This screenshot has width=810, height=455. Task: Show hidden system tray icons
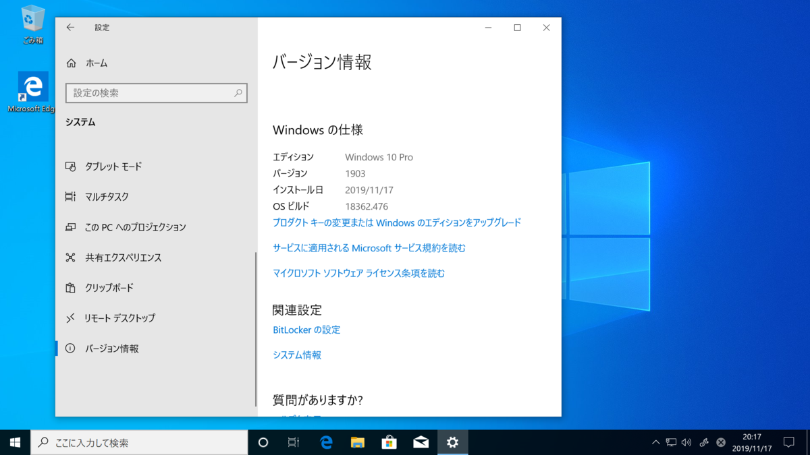pyautogui.click(x=655, y=443)
